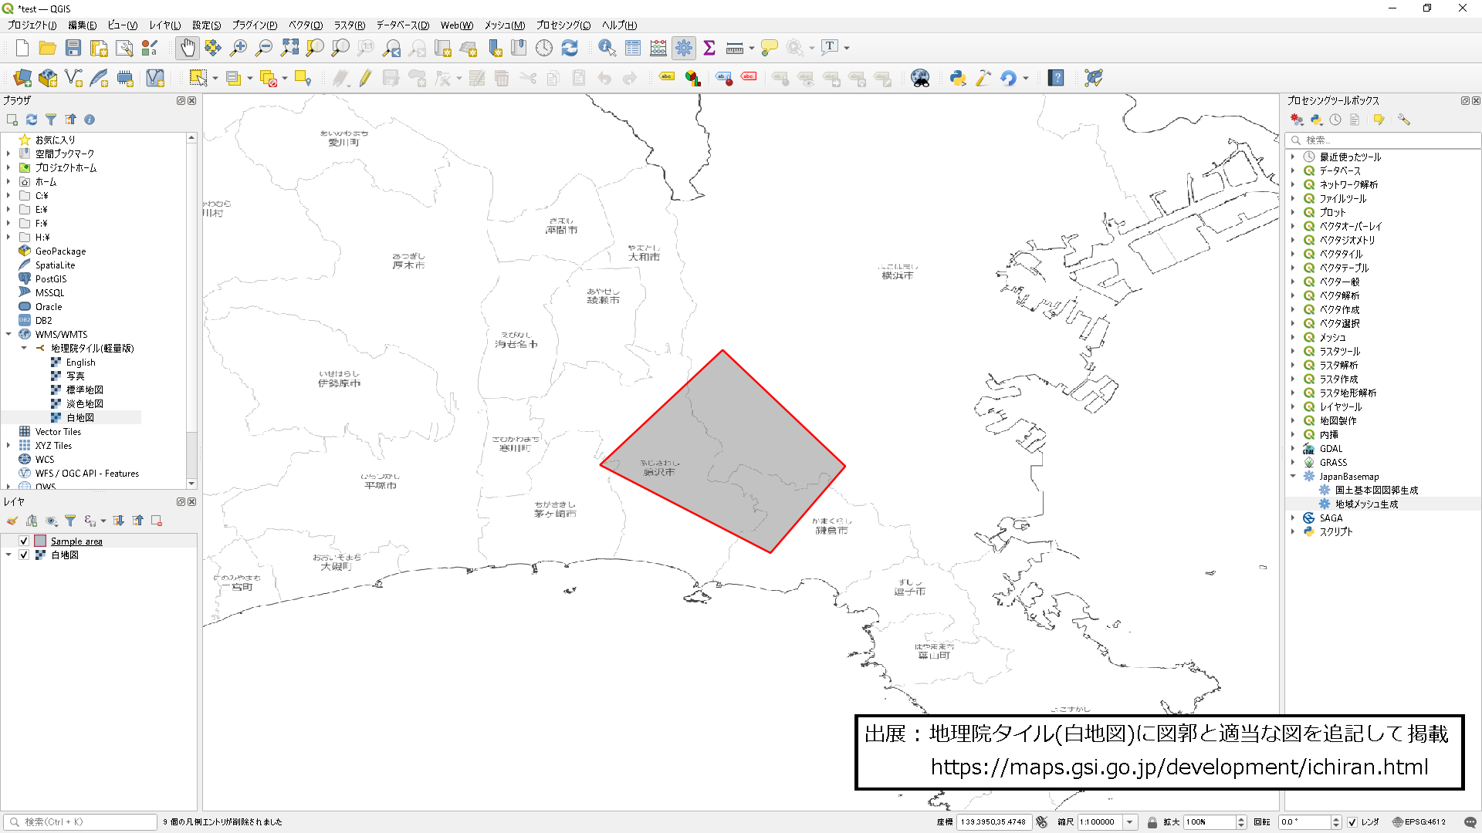1482x833 pixels.
Task: Uncheck the 白地図 layer visibility checkbox
Action: click(x=24, y=555)
